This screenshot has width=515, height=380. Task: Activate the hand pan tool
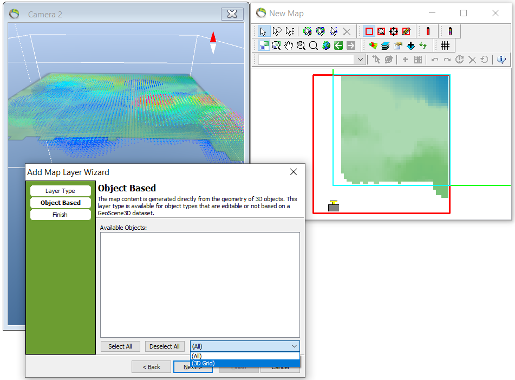(289, 46)
